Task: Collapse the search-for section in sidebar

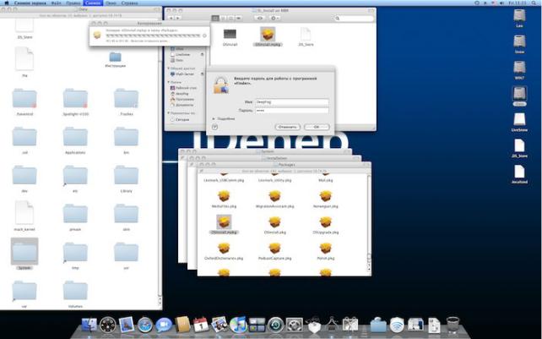Action: coord(169,113)
